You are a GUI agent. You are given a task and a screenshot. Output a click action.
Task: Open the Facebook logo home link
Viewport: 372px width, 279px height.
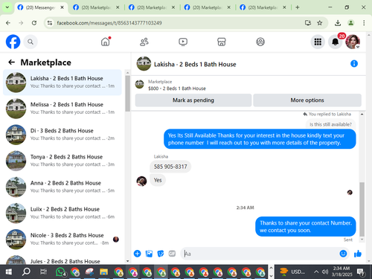coord(13,42)
